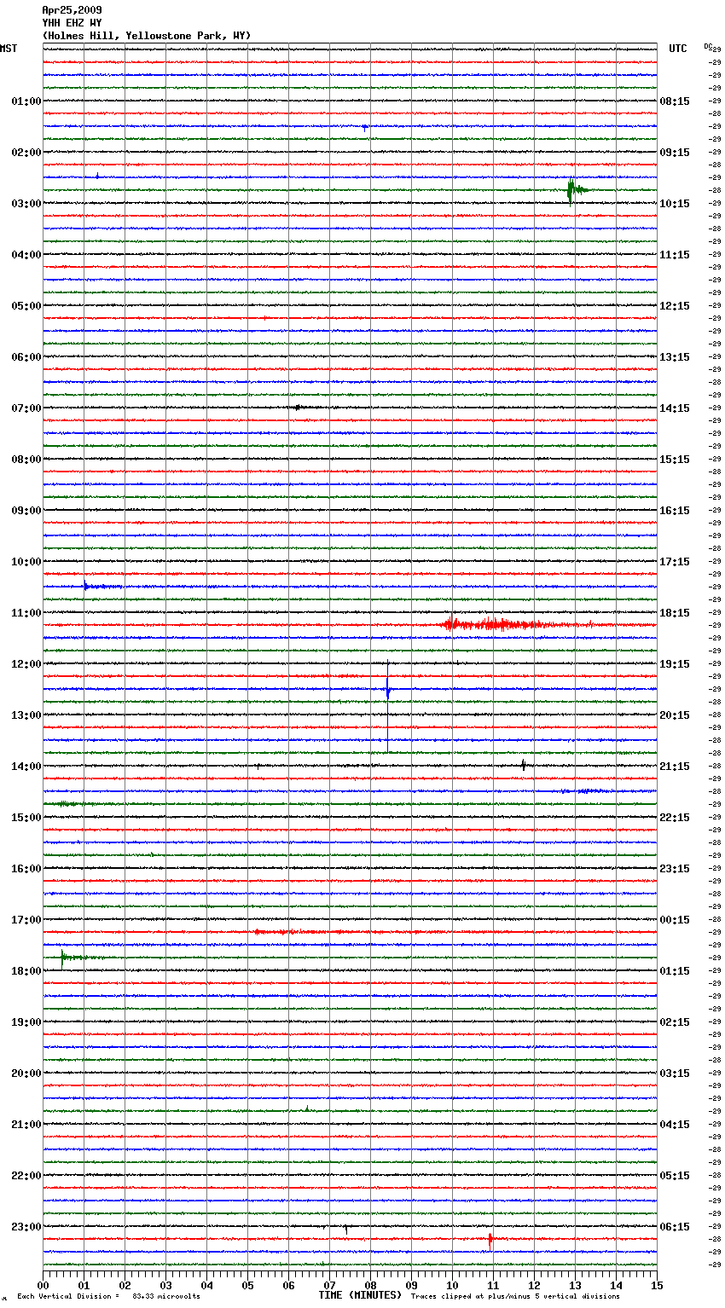725x1308 pixels.
Task: Click the UTC time label '00:15'
Action: [x=675, y=920]
